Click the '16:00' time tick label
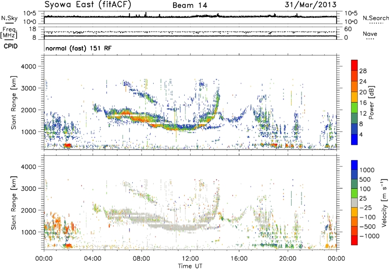The image size is (389, 269). pyautogui.click(x=239, y=259)
